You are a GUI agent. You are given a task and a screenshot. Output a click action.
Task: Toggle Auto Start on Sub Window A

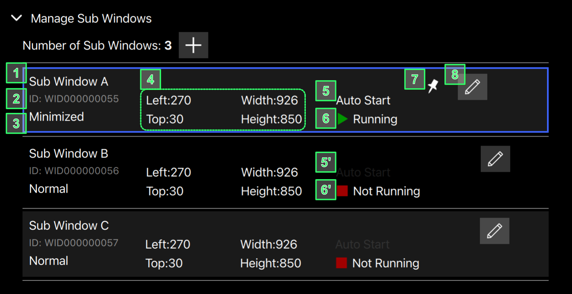coord(363,101)
